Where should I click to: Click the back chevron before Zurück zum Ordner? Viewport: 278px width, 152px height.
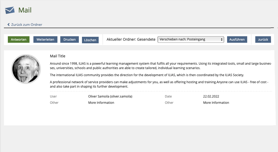coord(9,25)
